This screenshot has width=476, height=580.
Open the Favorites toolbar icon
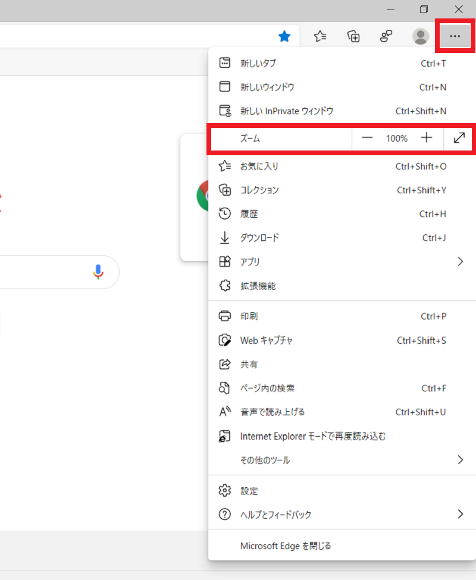click(320, 36)
